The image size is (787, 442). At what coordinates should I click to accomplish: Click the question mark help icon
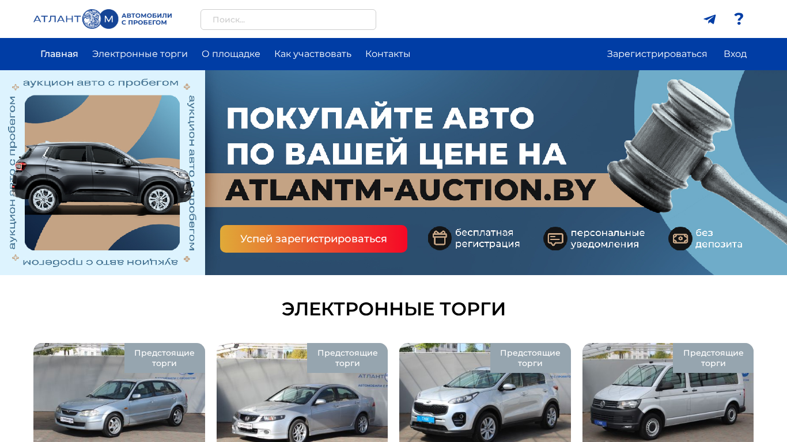coord(739,19)
